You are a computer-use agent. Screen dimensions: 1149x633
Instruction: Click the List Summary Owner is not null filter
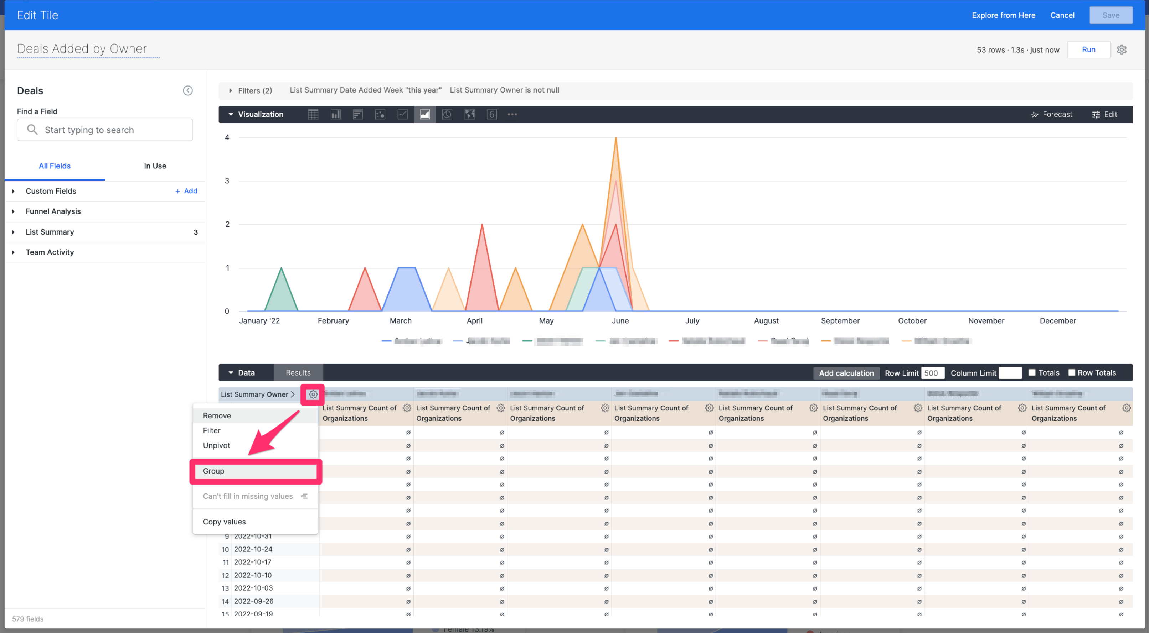tap(504, 90)
